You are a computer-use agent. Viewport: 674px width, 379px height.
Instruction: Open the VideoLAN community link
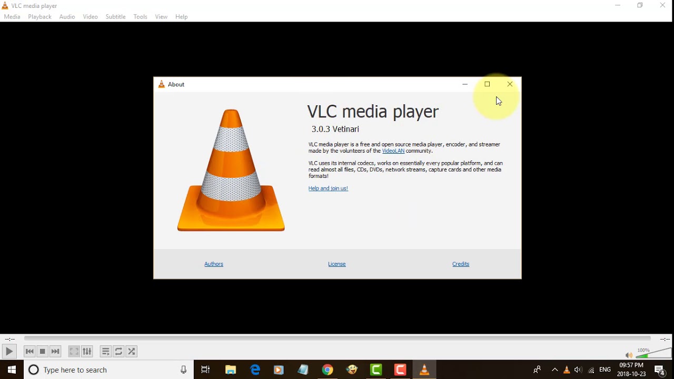(393, 151)
